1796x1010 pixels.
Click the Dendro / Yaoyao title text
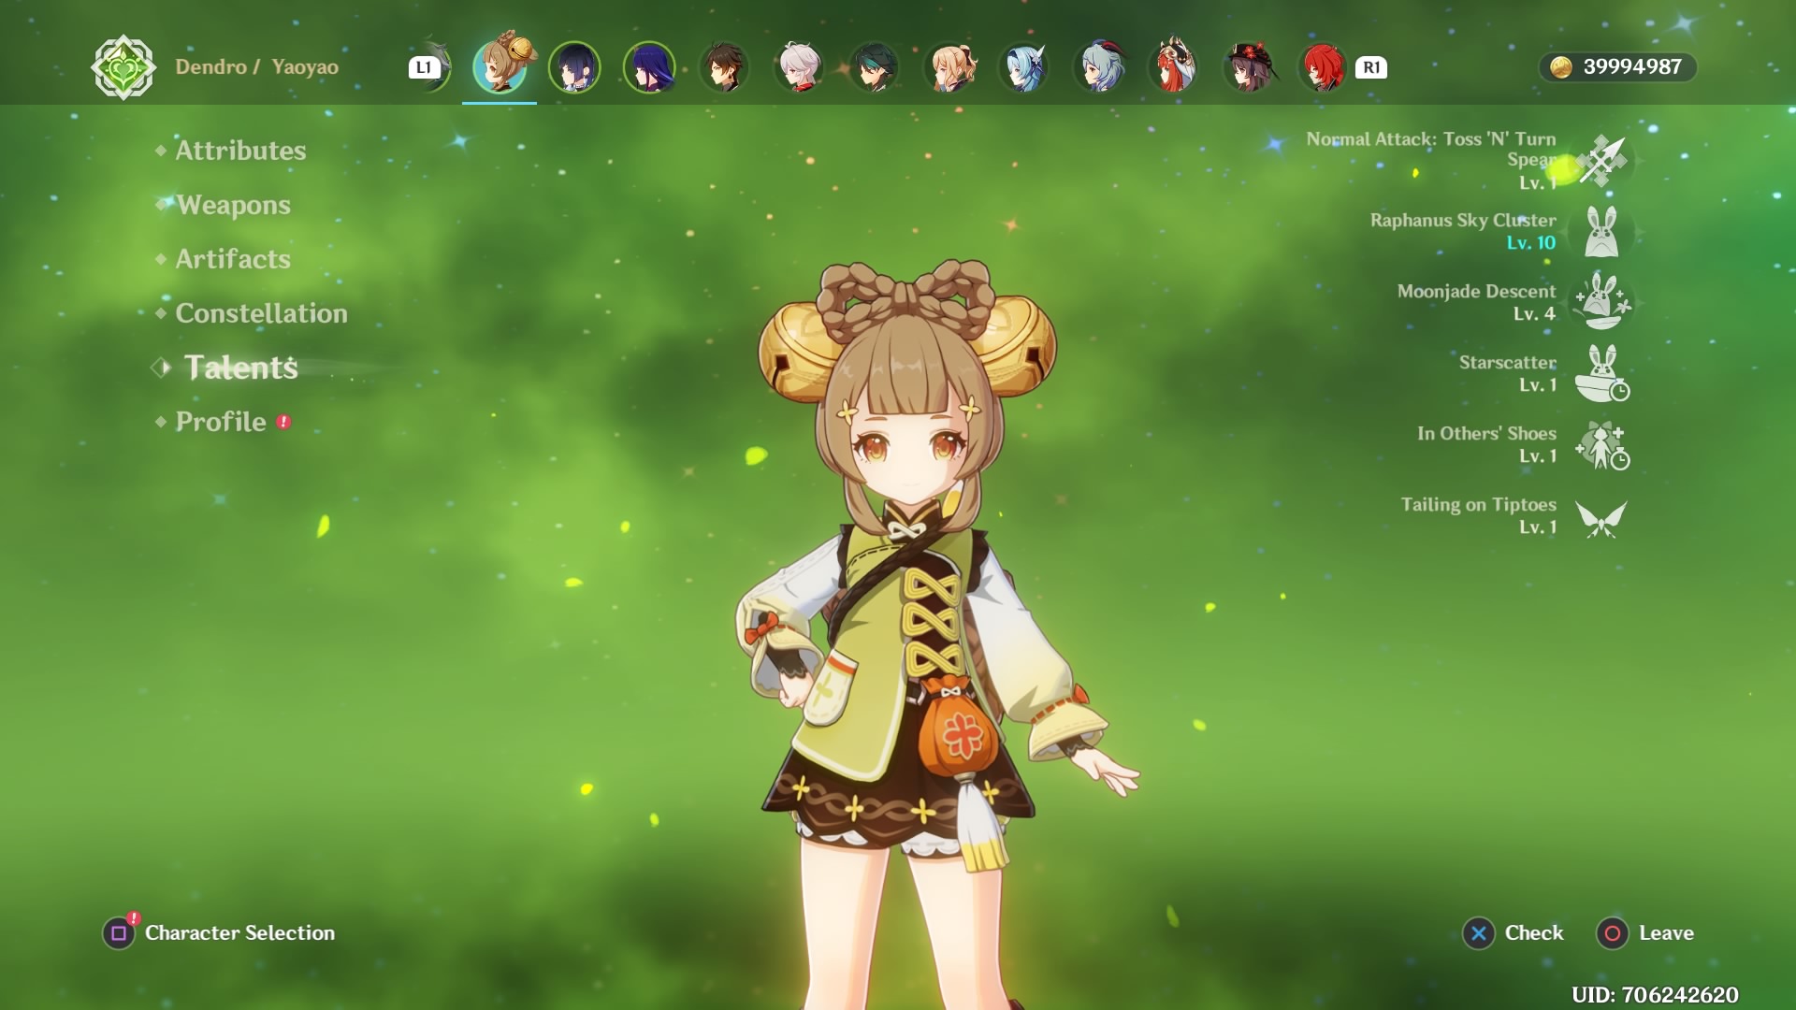tap(257, 67)
